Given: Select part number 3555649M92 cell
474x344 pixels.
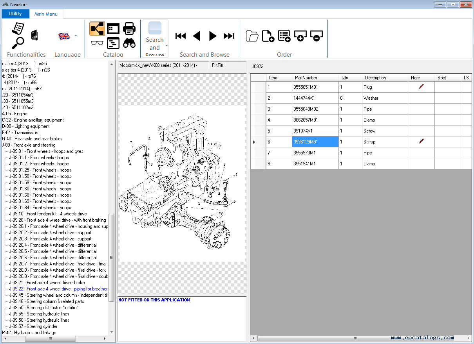Looking at the screenshot, I should (x=315, y=109).
